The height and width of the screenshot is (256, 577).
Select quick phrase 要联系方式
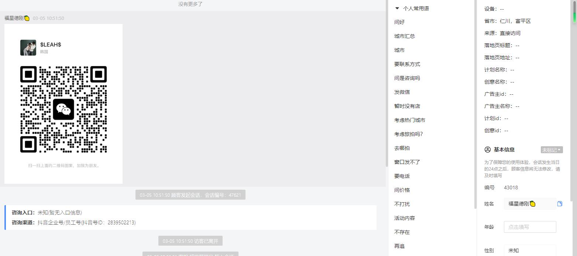(407, 64)
